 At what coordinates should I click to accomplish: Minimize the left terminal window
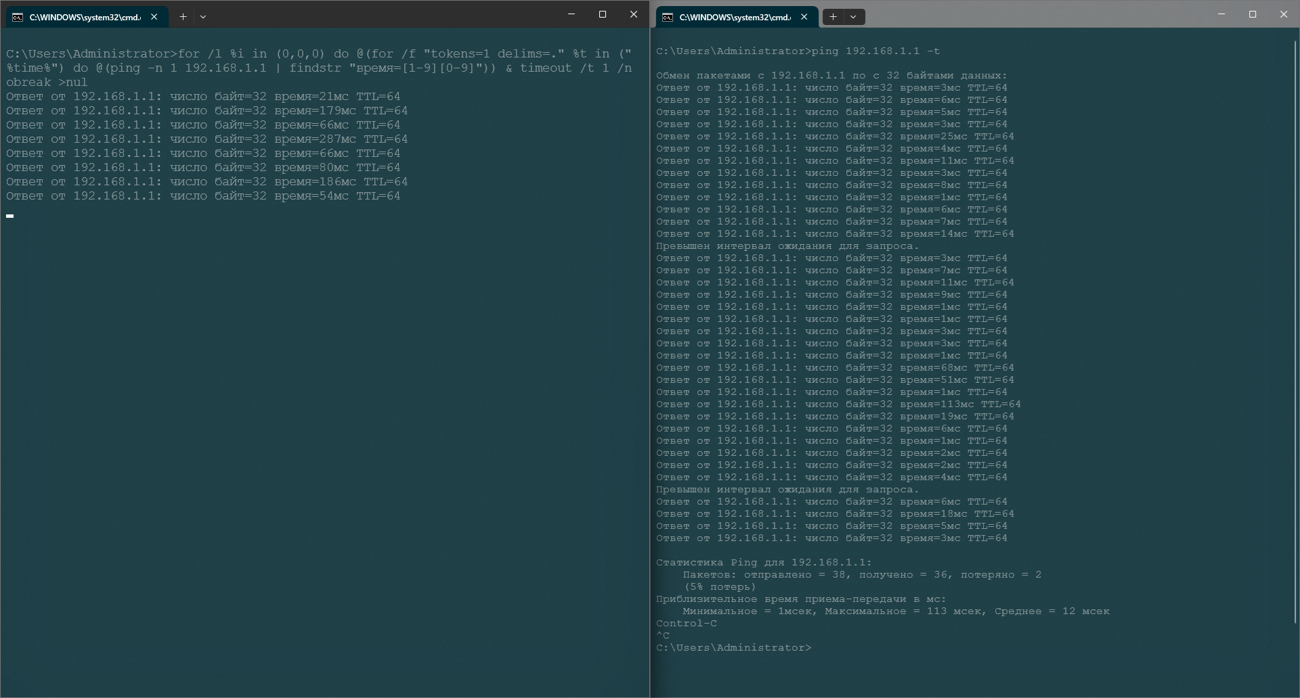571,14
